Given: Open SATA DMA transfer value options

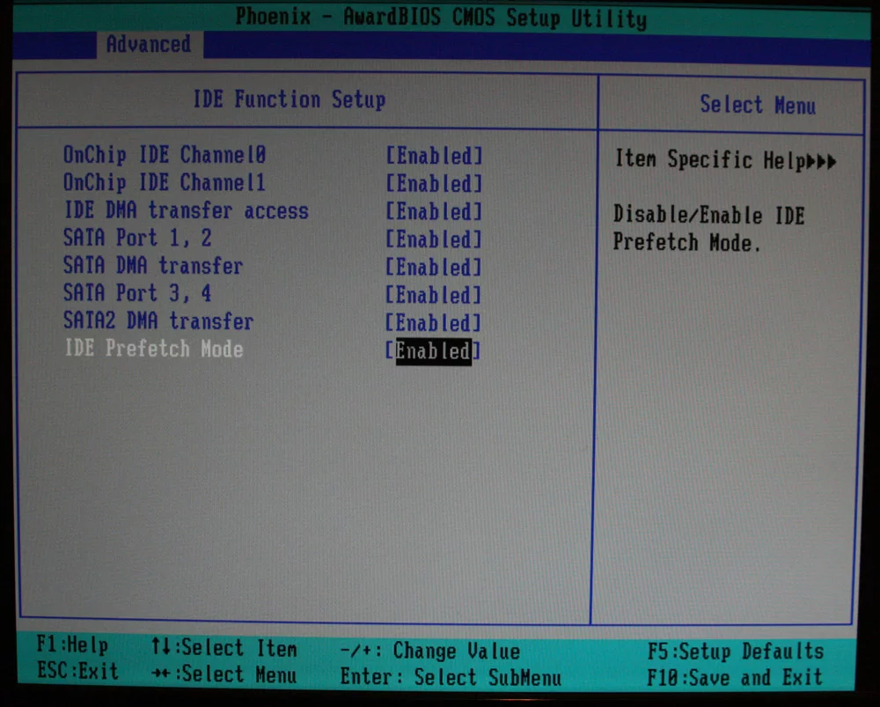Looking at the screenshot, I should [434, 268].
